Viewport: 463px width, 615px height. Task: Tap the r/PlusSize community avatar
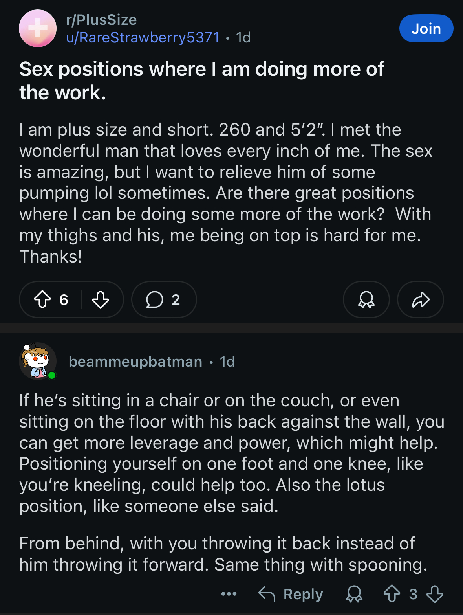[x=38, y=28]
